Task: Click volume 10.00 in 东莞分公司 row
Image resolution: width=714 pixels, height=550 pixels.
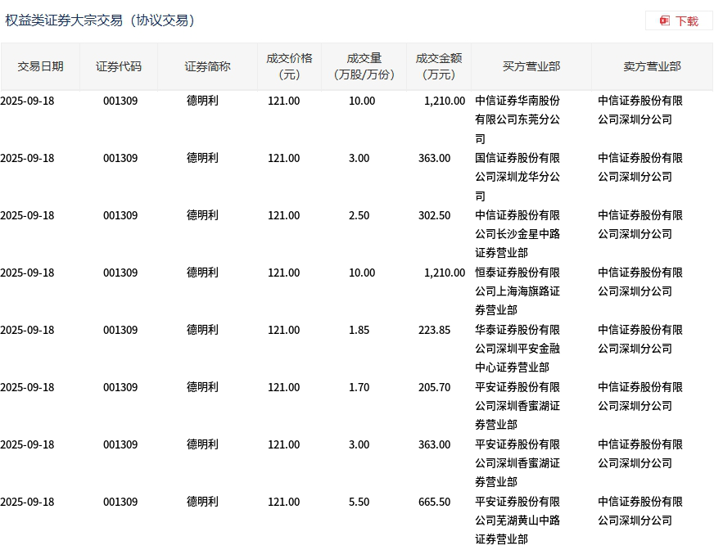Action: pos(362,101)
